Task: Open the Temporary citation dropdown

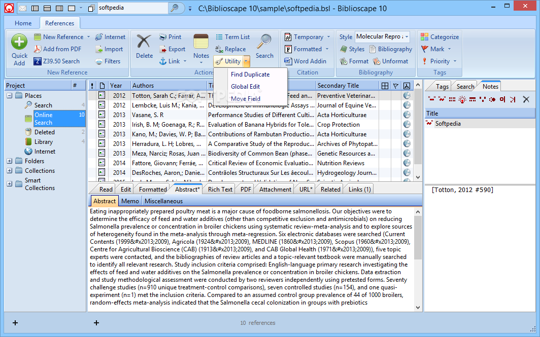Action: (328, 37)
